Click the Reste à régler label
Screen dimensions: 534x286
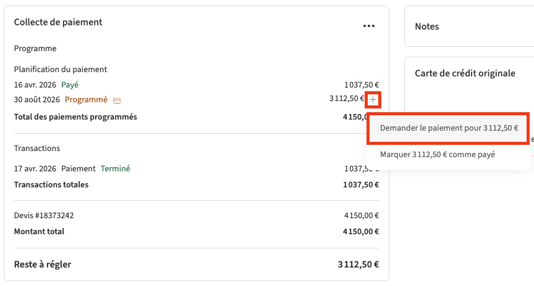pos(43,264)
